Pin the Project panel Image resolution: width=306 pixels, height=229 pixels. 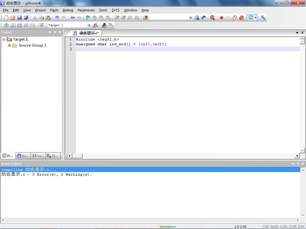click(x=55, y=32)
